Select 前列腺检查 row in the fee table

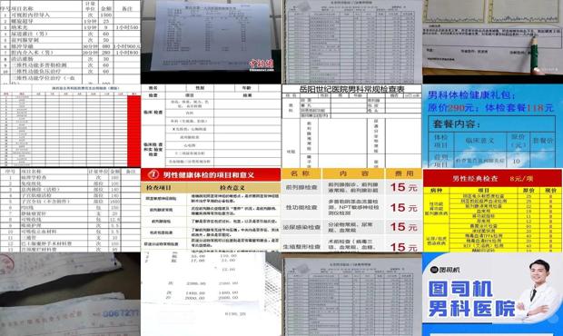point(351,187)
